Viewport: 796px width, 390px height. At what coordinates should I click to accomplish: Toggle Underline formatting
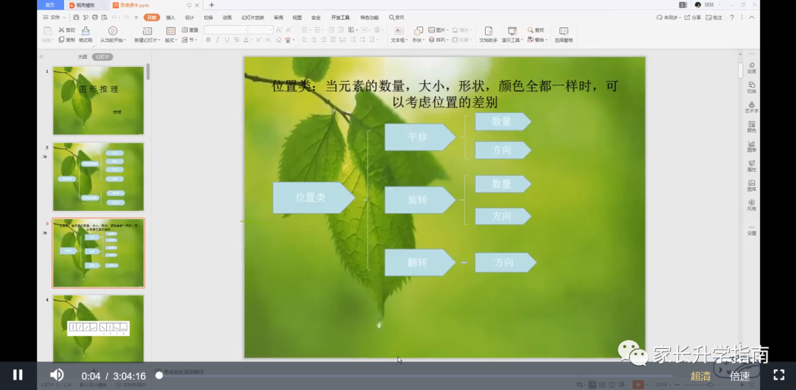(226, 40)
